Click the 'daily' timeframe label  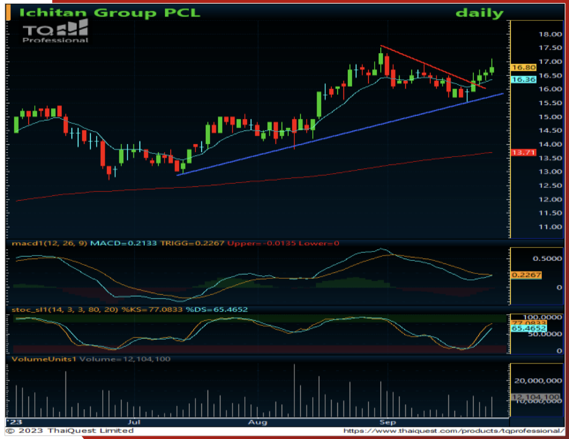[479, 13]
